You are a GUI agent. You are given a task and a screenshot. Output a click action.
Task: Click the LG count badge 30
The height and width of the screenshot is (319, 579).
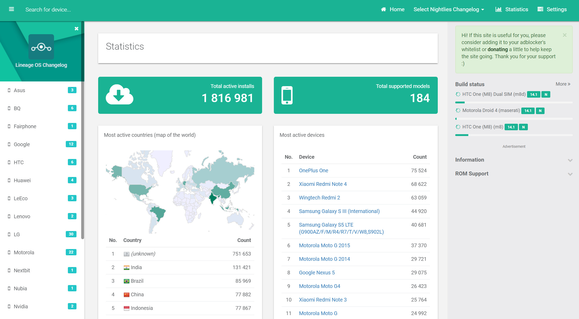coord(71,234)
